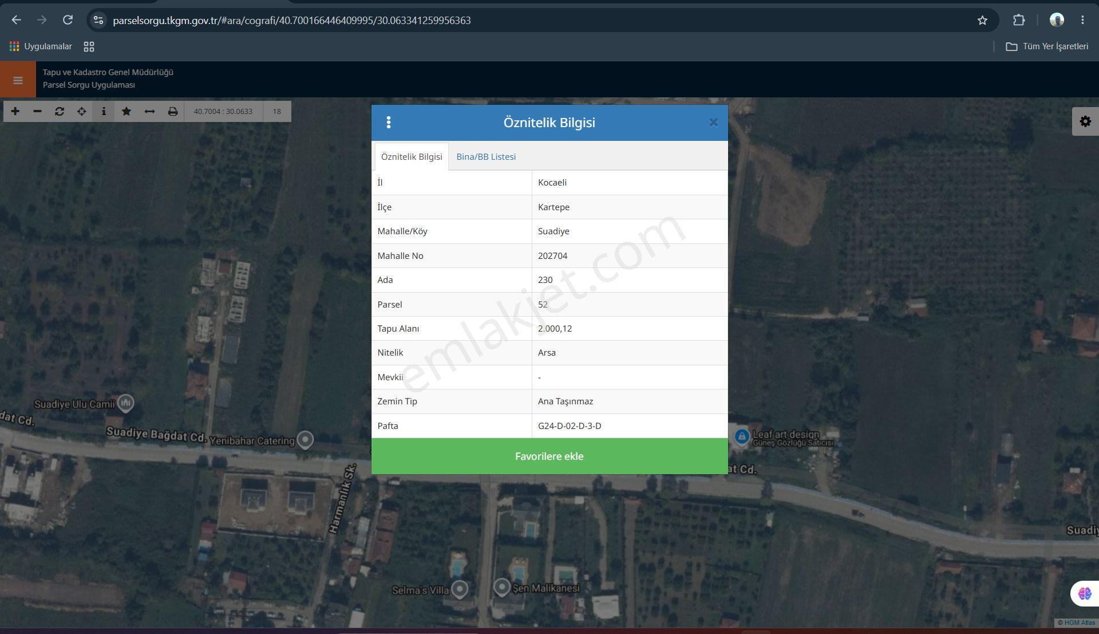Zoom in with the plus tool
The height and width of the screenshot is (634, 1099).
[x=15, y=111]
